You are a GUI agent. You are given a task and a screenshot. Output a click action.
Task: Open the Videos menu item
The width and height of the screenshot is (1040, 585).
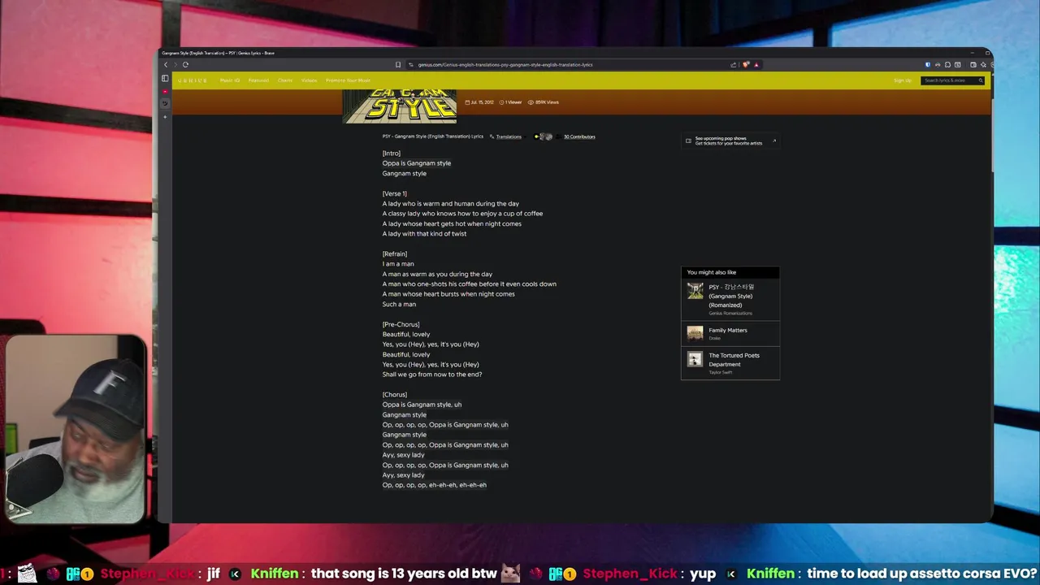[x=310, y=80]
